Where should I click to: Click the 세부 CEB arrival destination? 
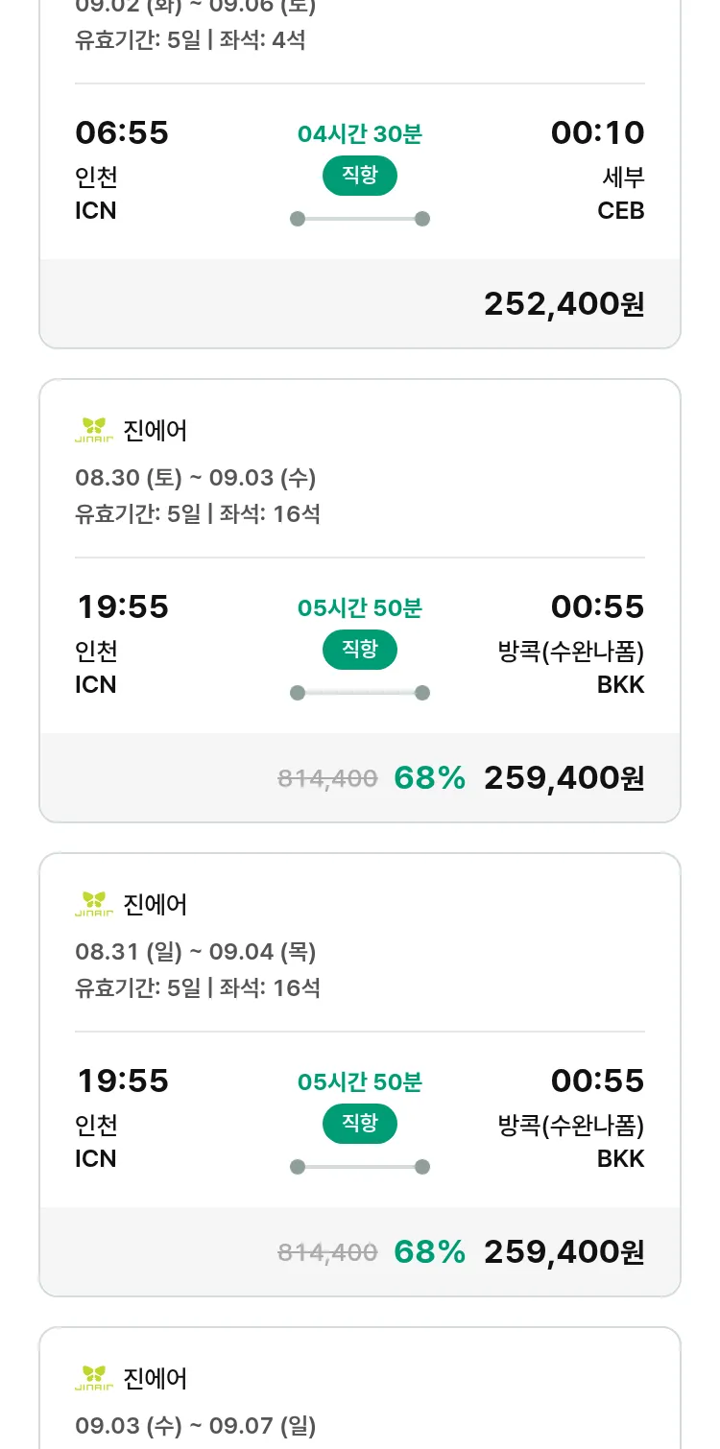point(621,193)
